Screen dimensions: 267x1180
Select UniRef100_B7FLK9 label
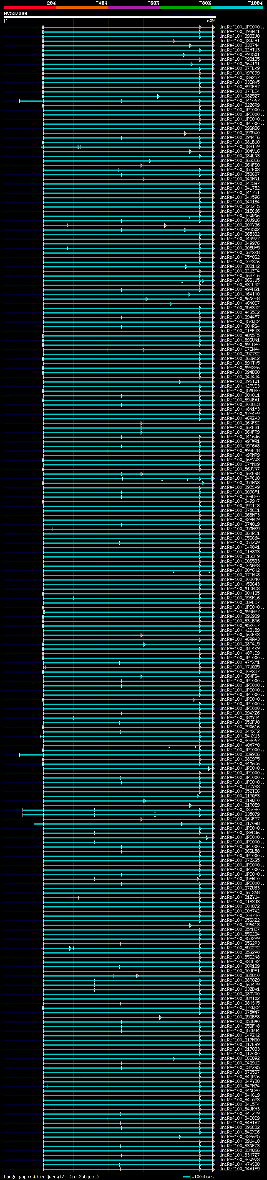coord(239,68)
